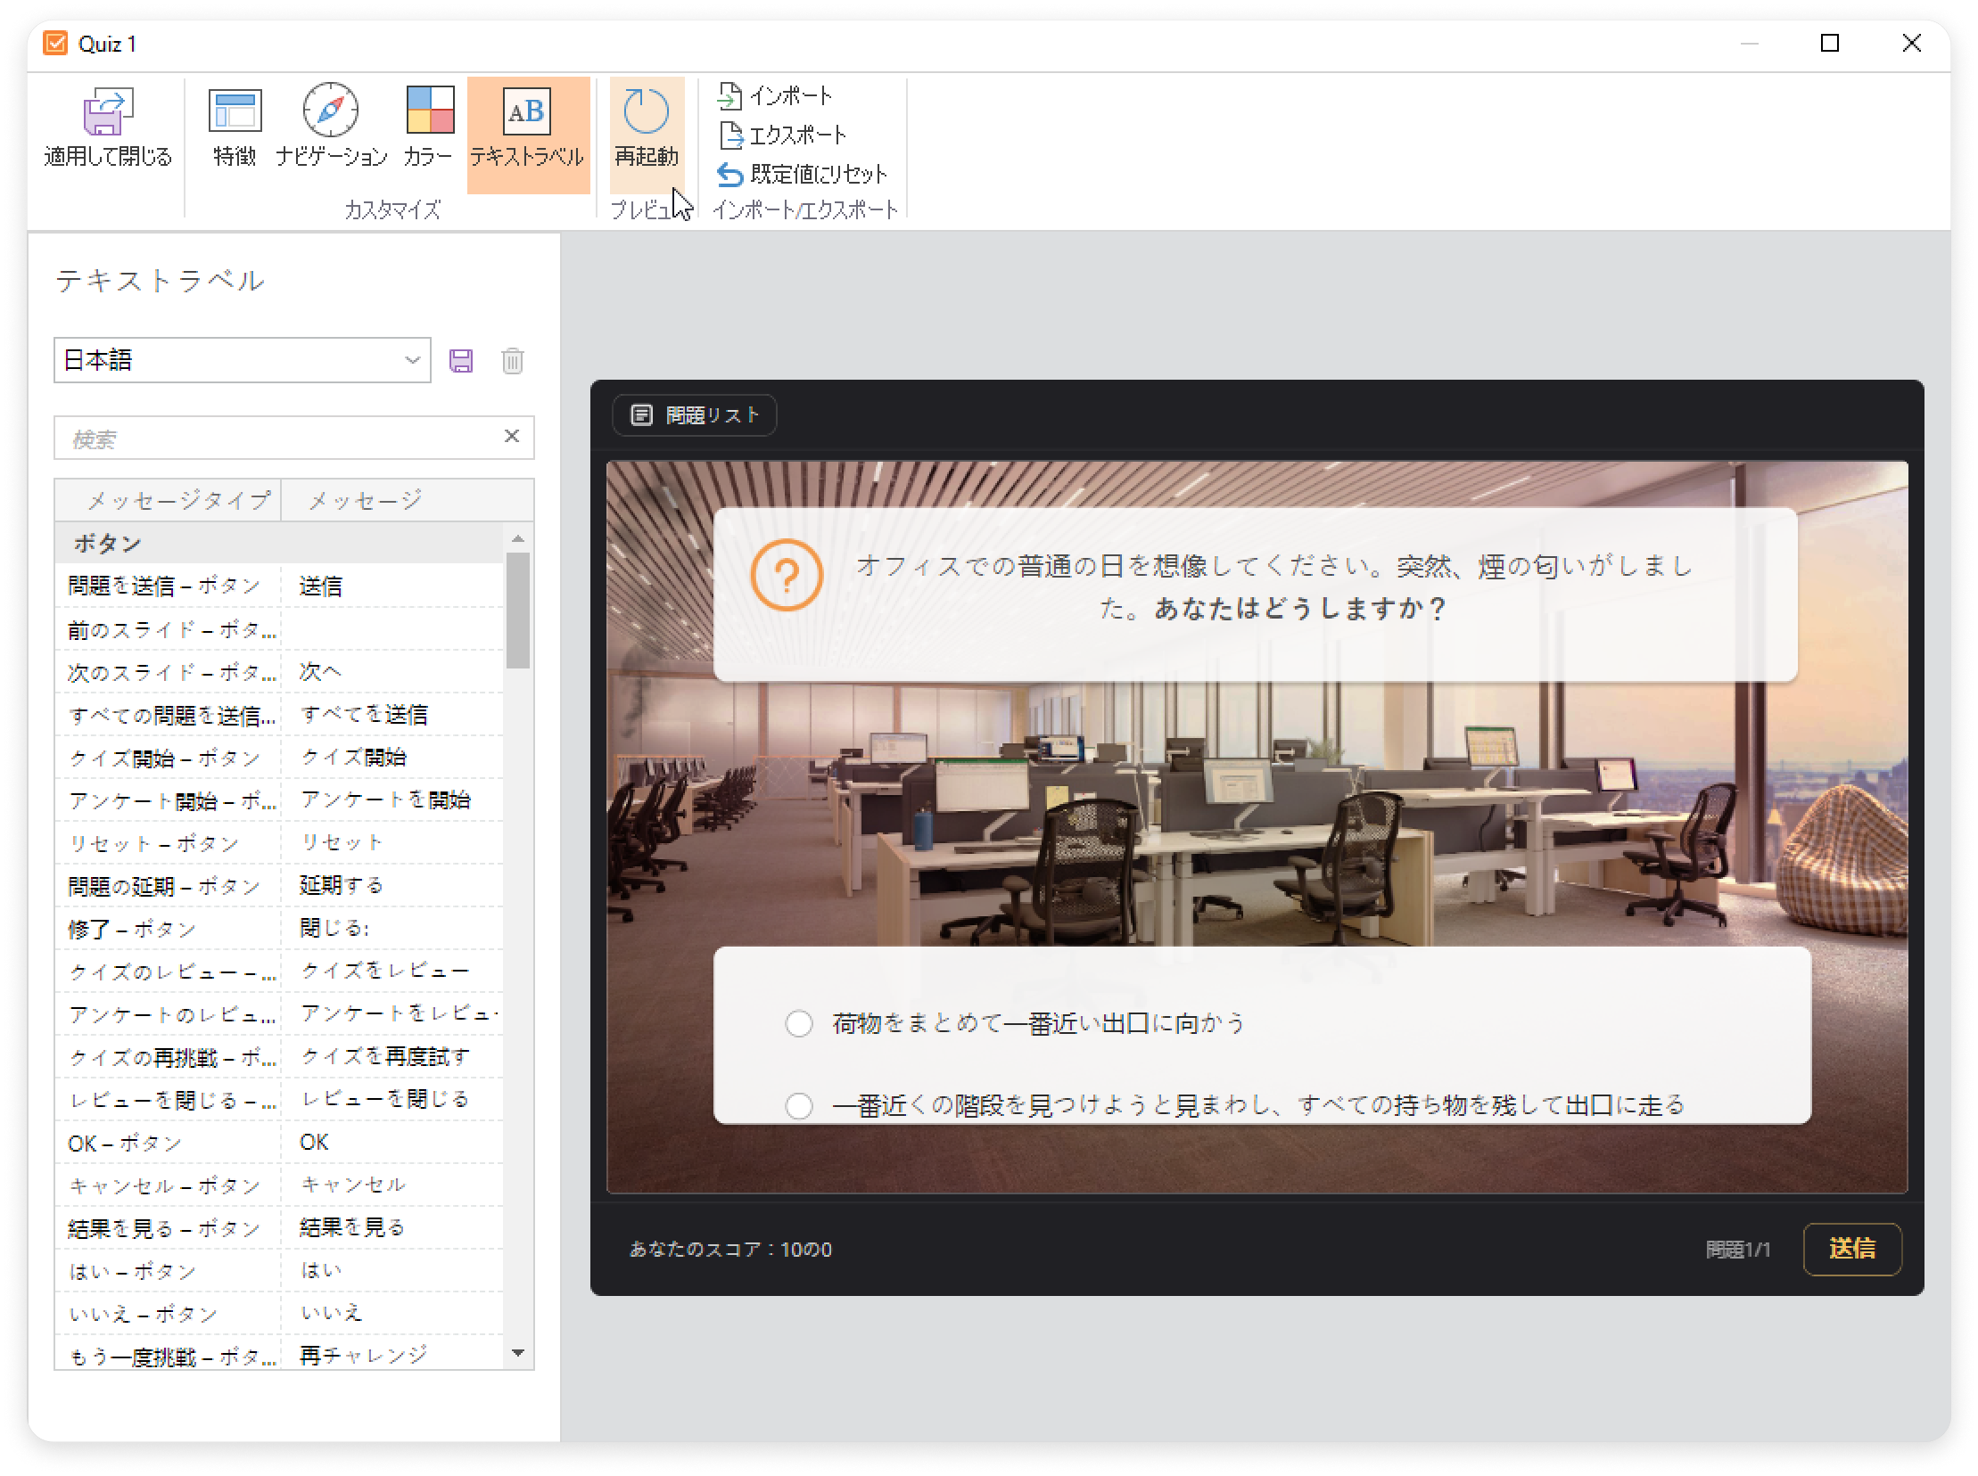Image resolution: width=1978 pixels, height=1476 pixels.
Task: Click the label list scrollbar thumb
Action: [518, 611]
